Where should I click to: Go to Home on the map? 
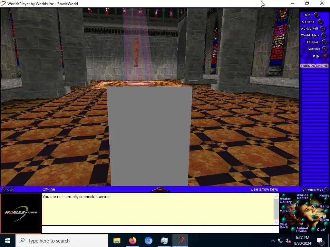324,196
